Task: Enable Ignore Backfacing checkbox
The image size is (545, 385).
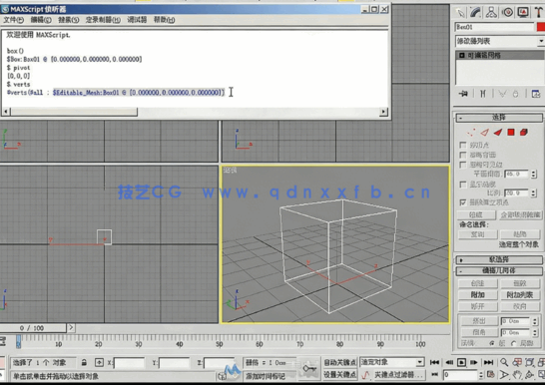Action: pos(462,155)
